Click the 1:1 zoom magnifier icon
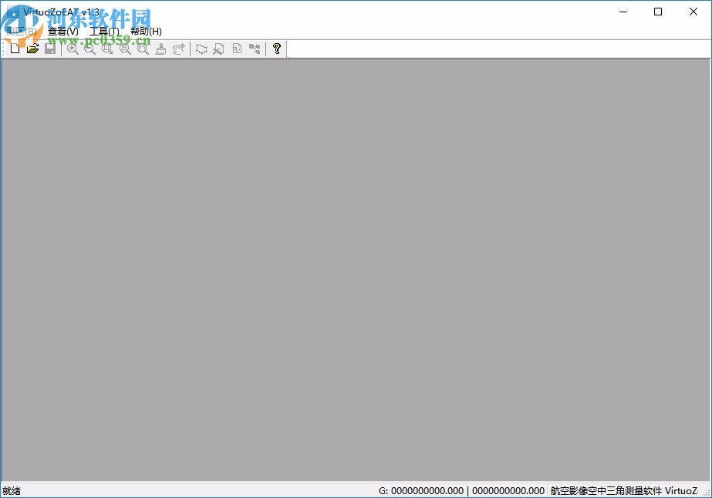The height and width of the screenshot is (498, 712). [x=125, y=48]
